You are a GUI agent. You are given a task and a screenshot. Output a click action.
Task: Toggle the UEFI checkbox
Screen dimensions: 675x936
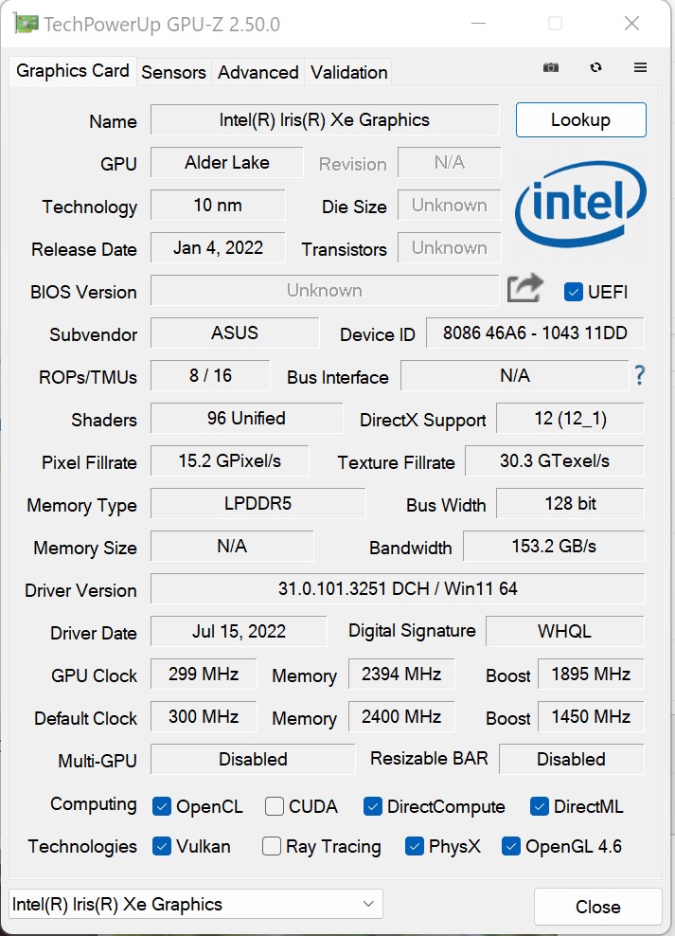[573, 292]
